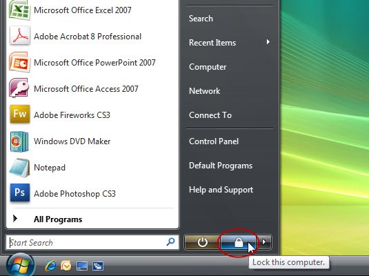Open Control Panel from Start menu
369x276 pixels.
214,141
